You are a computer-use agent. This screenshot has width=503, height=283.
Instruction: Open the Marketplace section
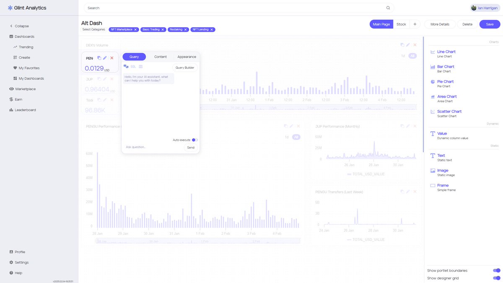(22, 89)
